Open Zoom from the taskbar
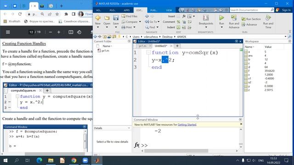The height and width of the screenshot is (165, 294). tap(85, 160)
